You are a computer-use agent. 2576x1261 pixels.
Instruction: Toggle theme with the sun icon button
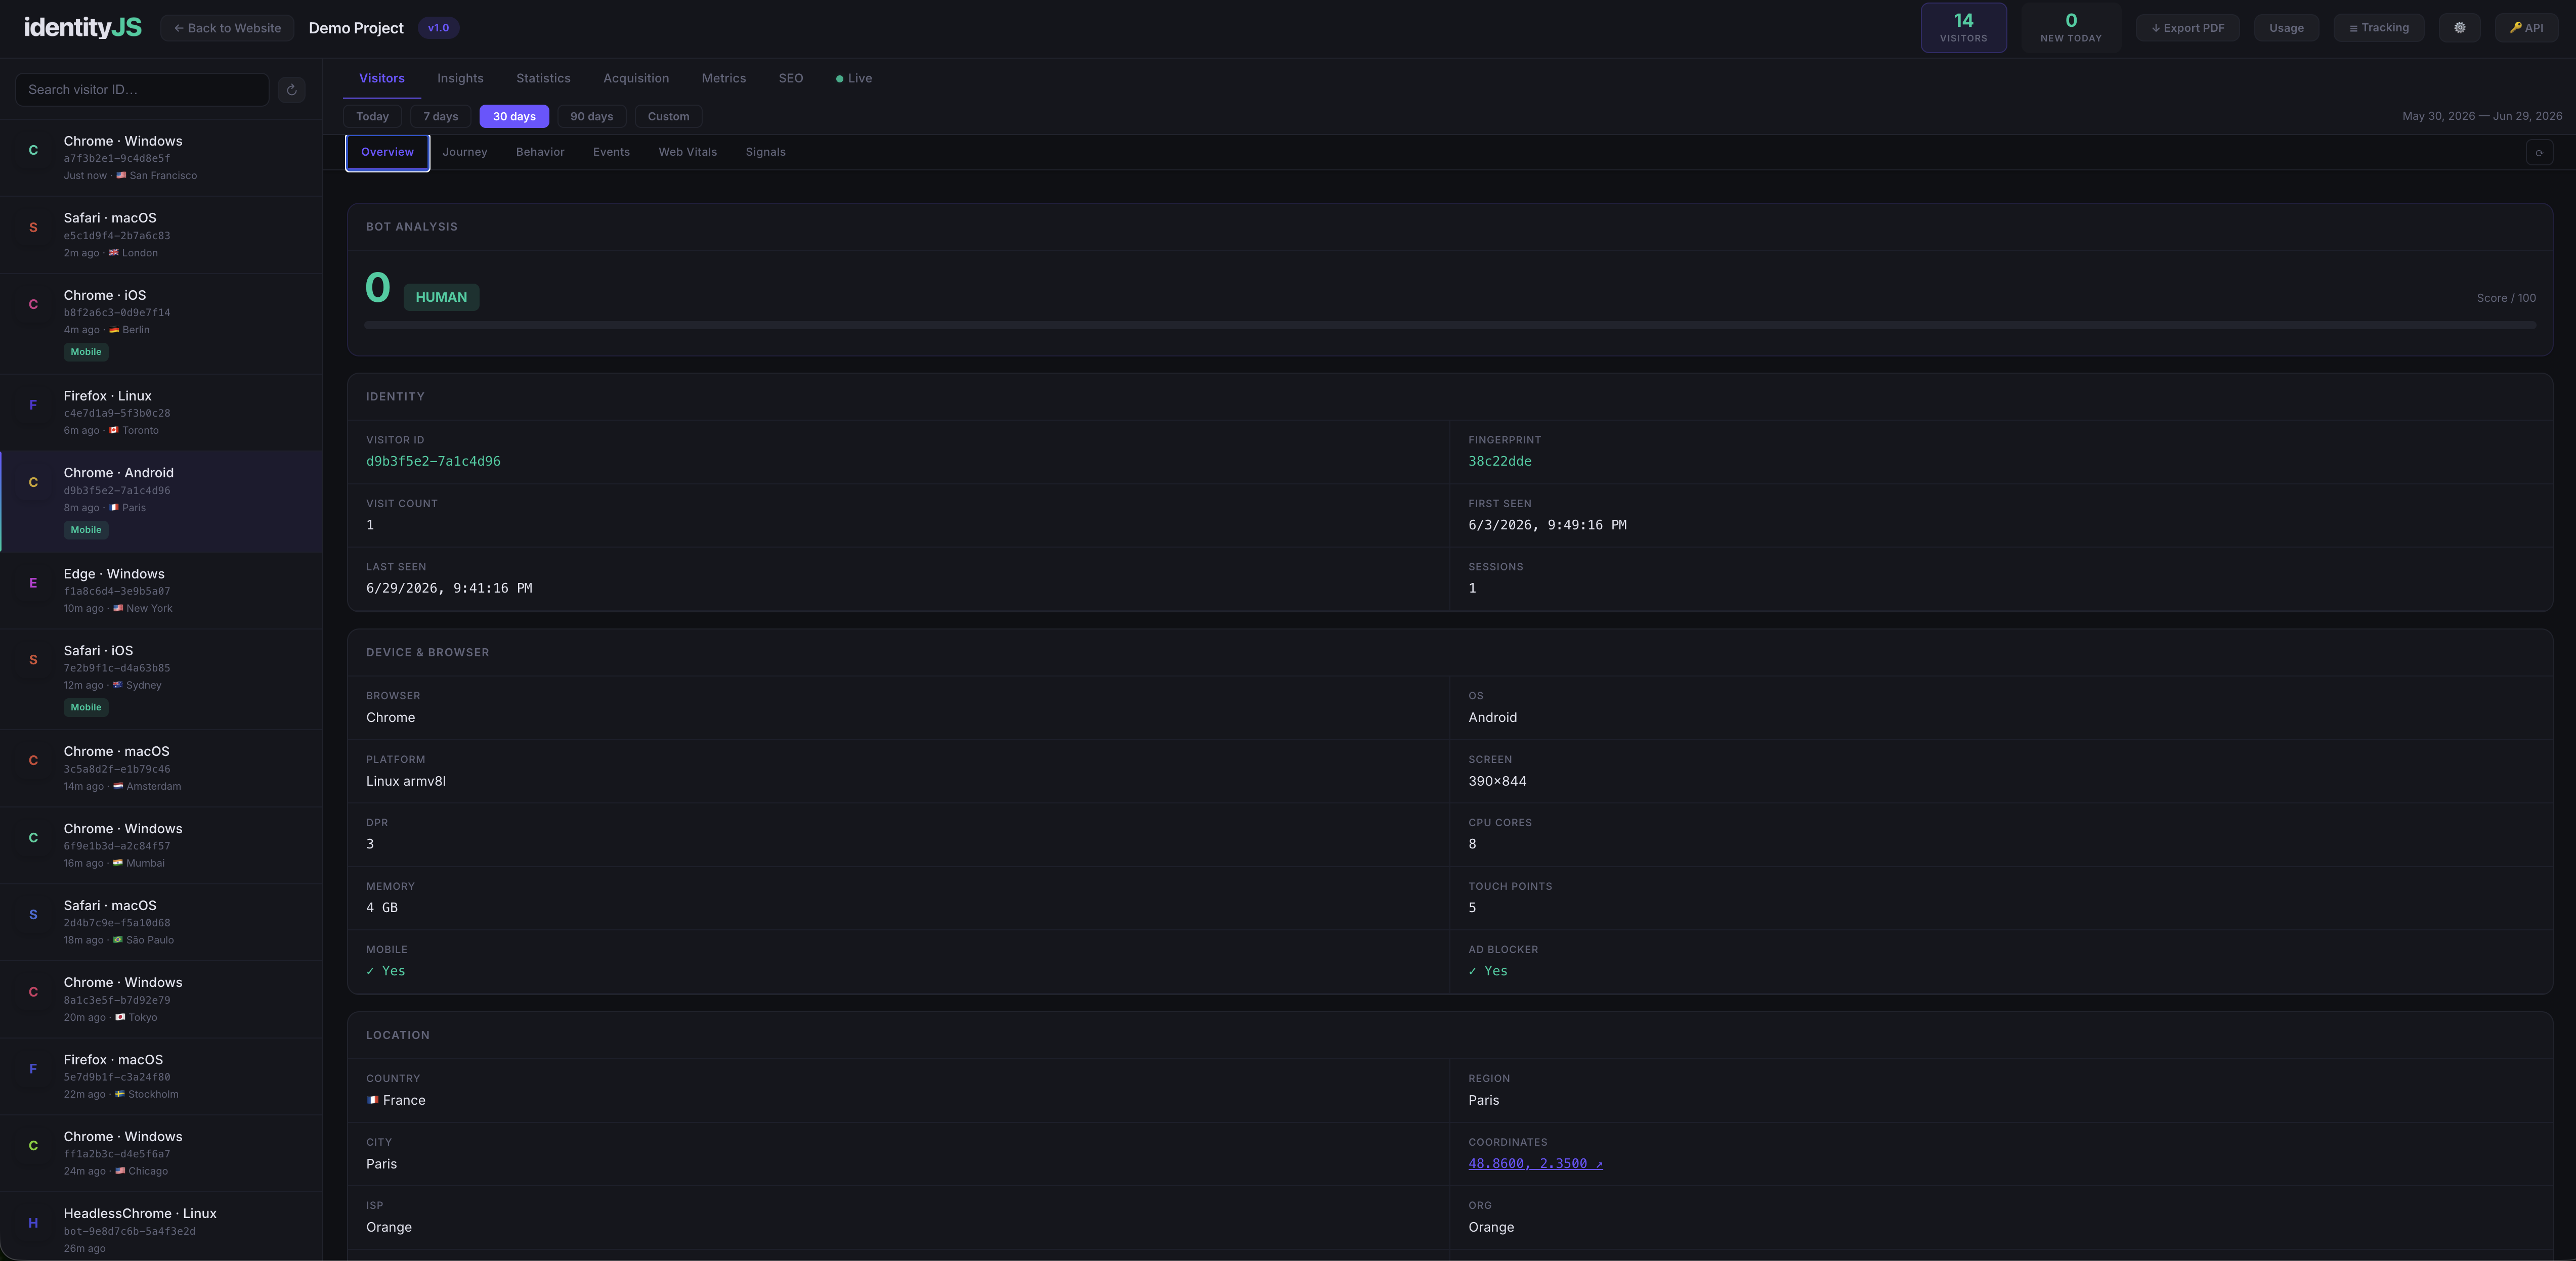coord(2459,28)
